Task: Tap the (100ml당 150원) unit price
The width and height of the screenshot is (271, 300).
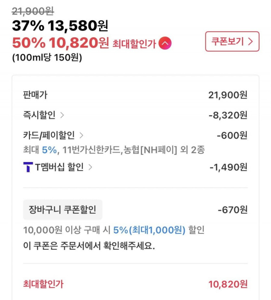Action: (x=47, y=58)
